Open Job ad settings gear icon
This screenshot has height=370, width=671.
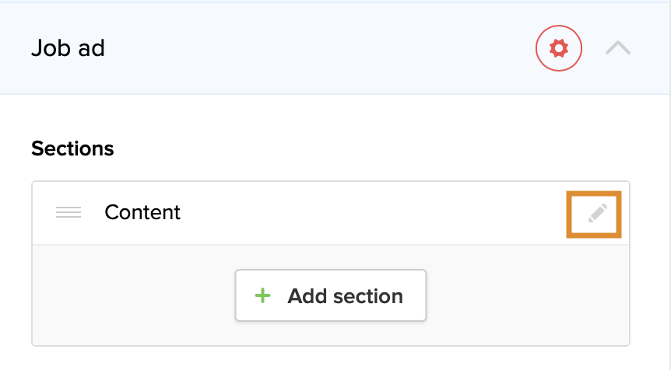coord(558,49)
